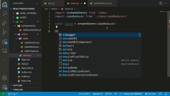Open cakeAction.js file

(x=25, y=43)
